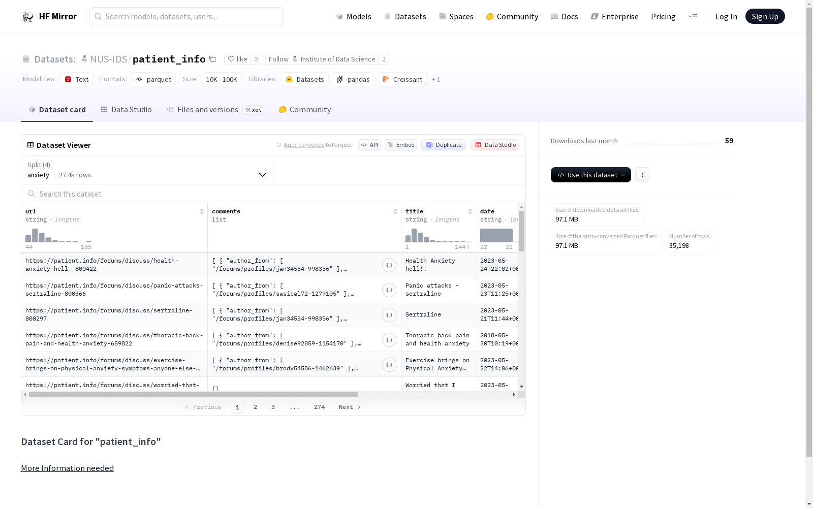Select the Croissant library tag

[402, 79]
